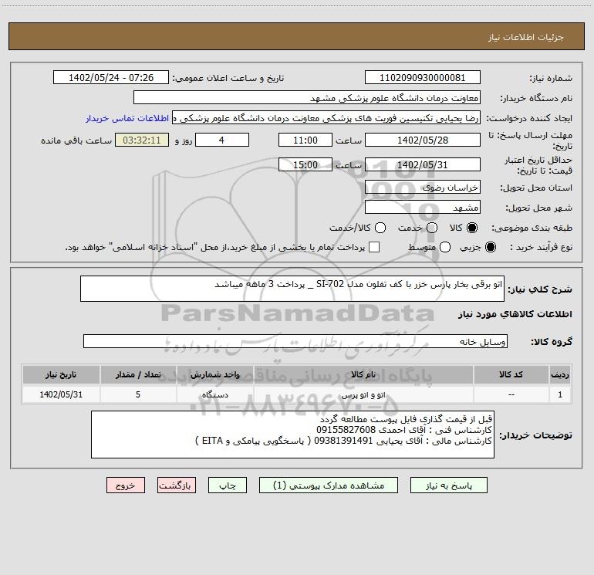The height and width of the screenshot is (575, 594).
Task: Click the ردیف column header
Action: [560, 374]
